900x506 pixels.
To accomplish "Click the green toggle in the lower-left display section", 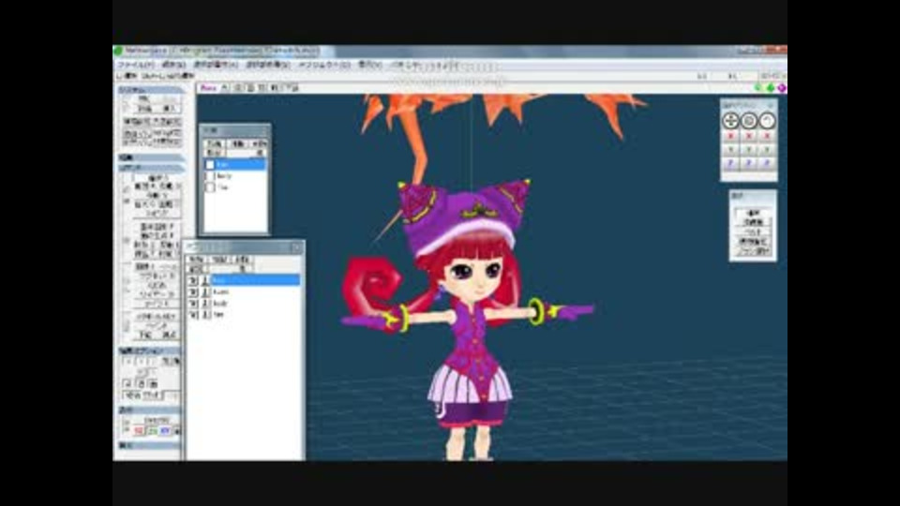I will coord(152,430).
